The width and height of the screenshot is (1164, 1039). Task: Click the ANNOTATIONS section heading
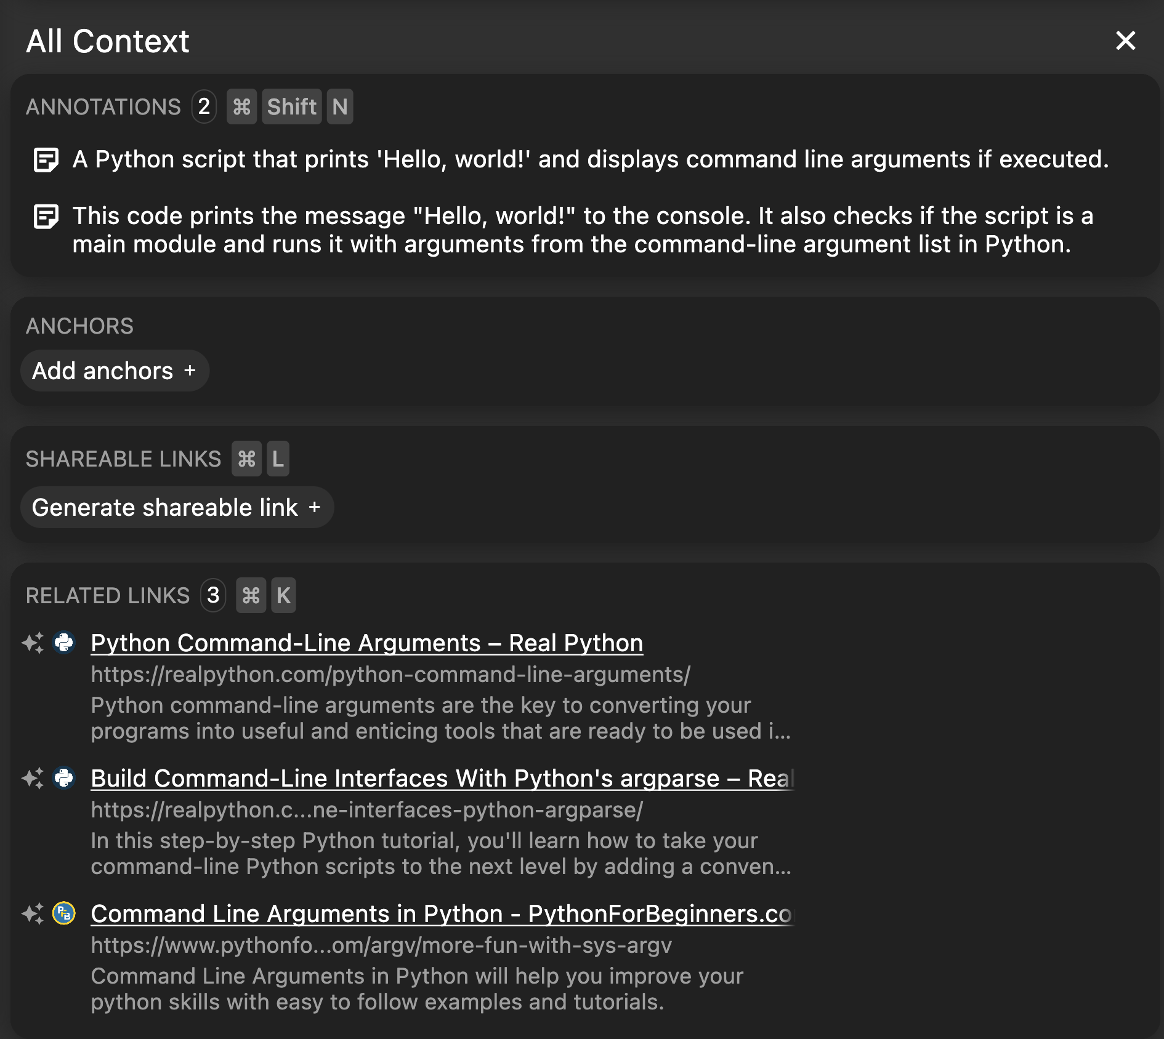click(103, 106)
